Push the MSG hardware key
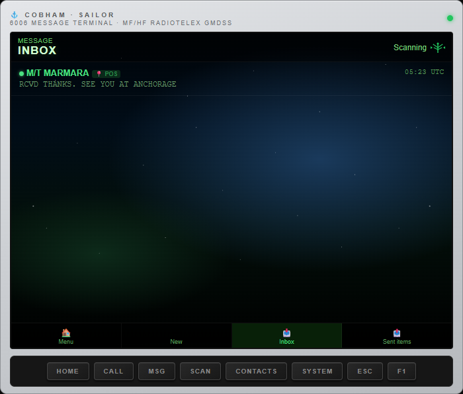 (157, 372)
